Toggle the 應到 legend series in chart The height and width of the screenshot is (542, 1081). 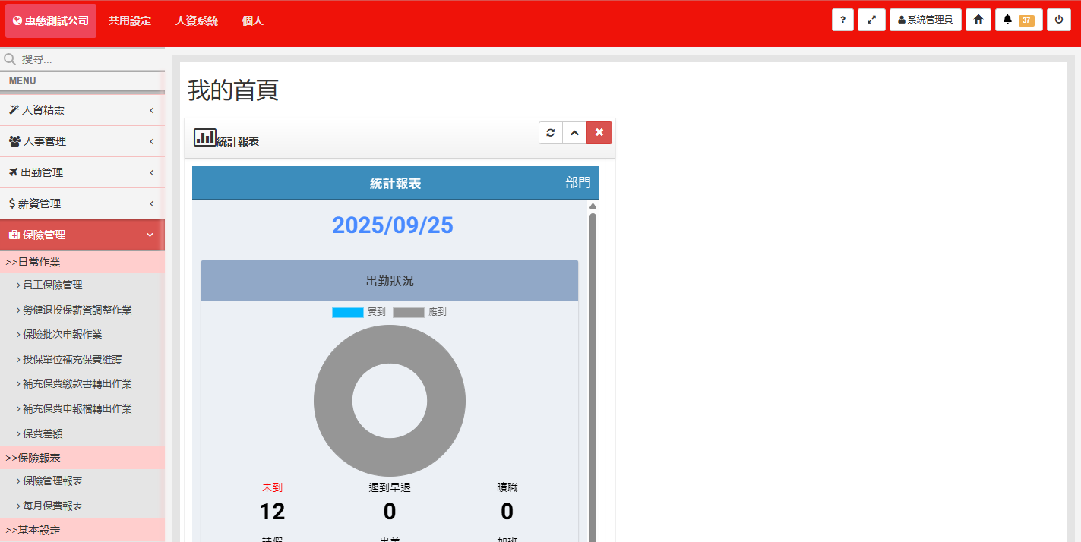419,312
